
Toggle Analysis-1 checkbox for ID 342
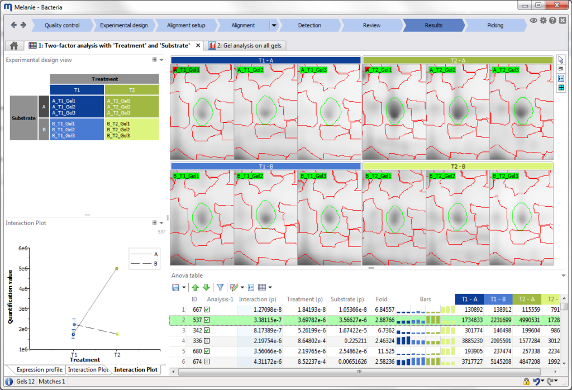pyautogui.click(x=207, y=330)
